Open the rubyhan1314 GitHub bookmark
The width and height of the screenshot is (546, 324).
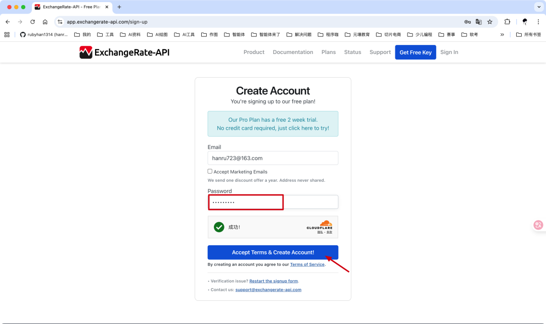coord(44,34)
